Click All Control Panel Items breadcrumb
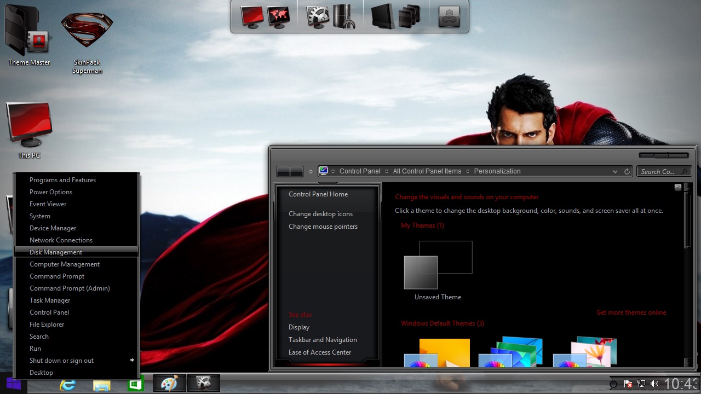Image resolution: width=701 pixels, height=394 pixels. coord(427,171)
